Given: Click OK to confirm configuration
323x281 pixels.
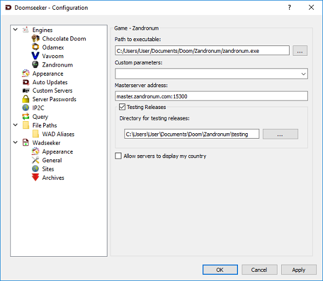Looking at the screenshot, I should pyautogui.click(x=220, y=269).
